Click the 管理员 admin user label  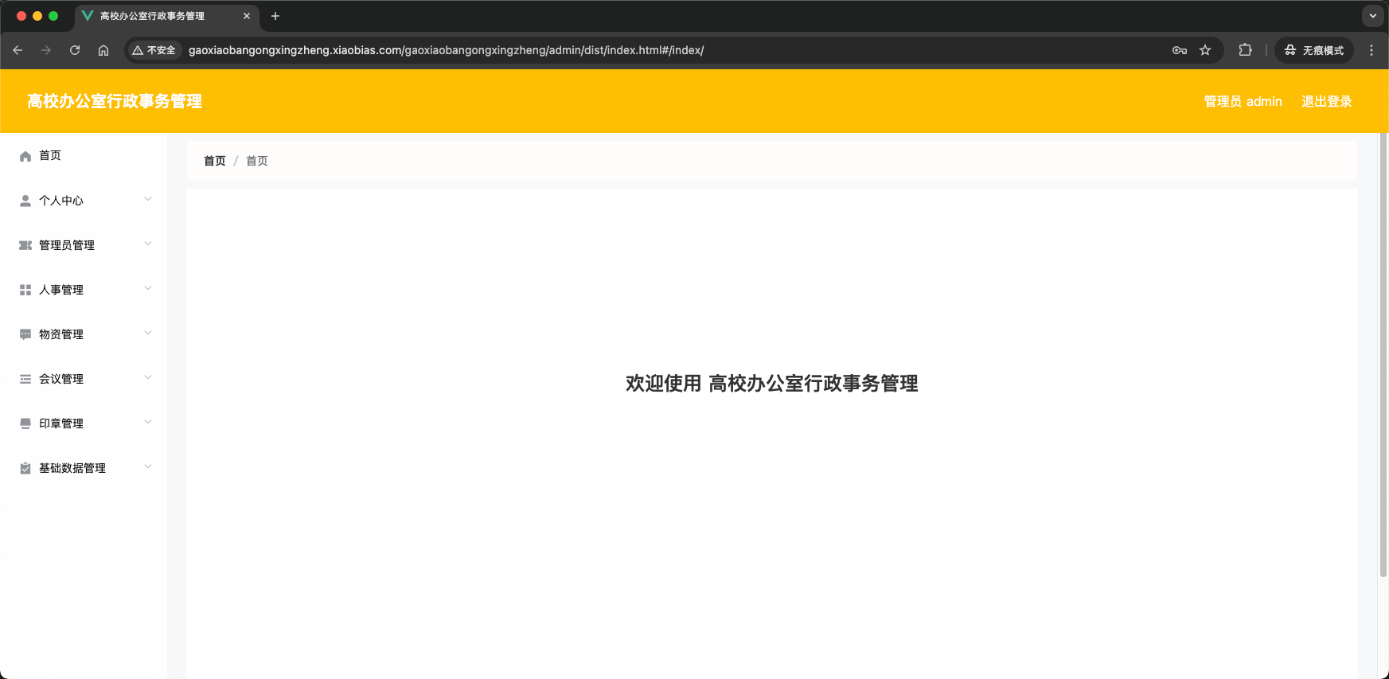tap(1243, 101)
